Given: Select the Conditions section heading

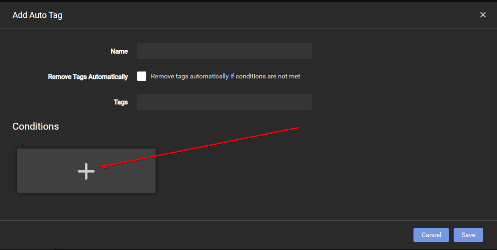Looking at the screenshot, I should click(x=36, y=126).
